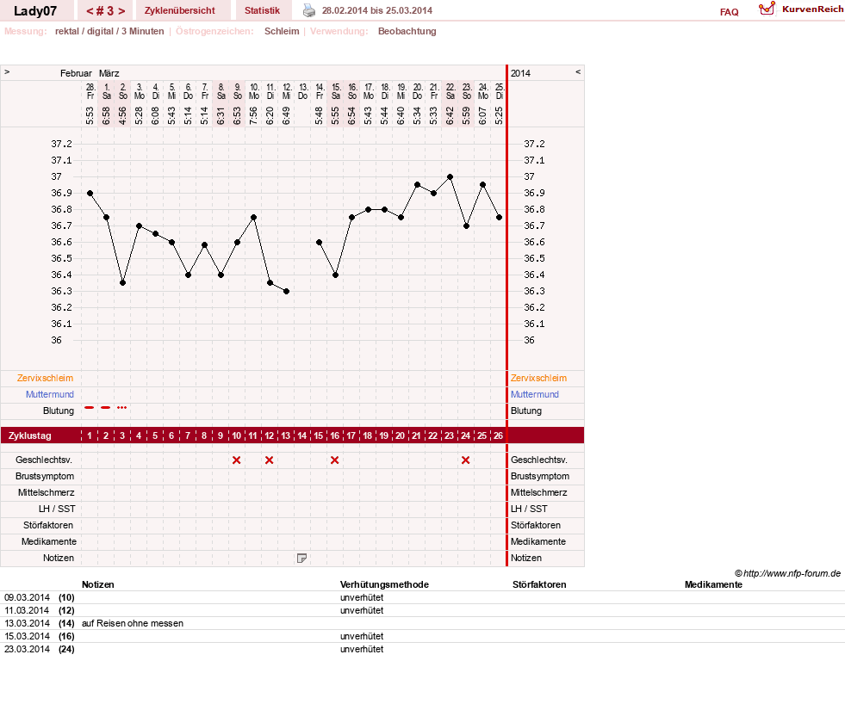Click the Schleim estrogen sign value
This screenshot has width=845, height=704.
coord(282,31)
